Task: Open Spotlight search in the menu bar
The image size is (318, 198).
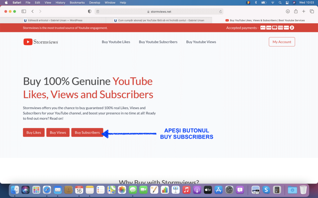Action: coord(280,2)
